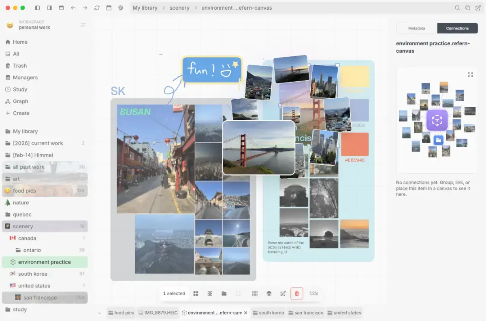Click the four filled squares group icon
The height and width of the screenshot is (321, 486).
click(196, 293)
